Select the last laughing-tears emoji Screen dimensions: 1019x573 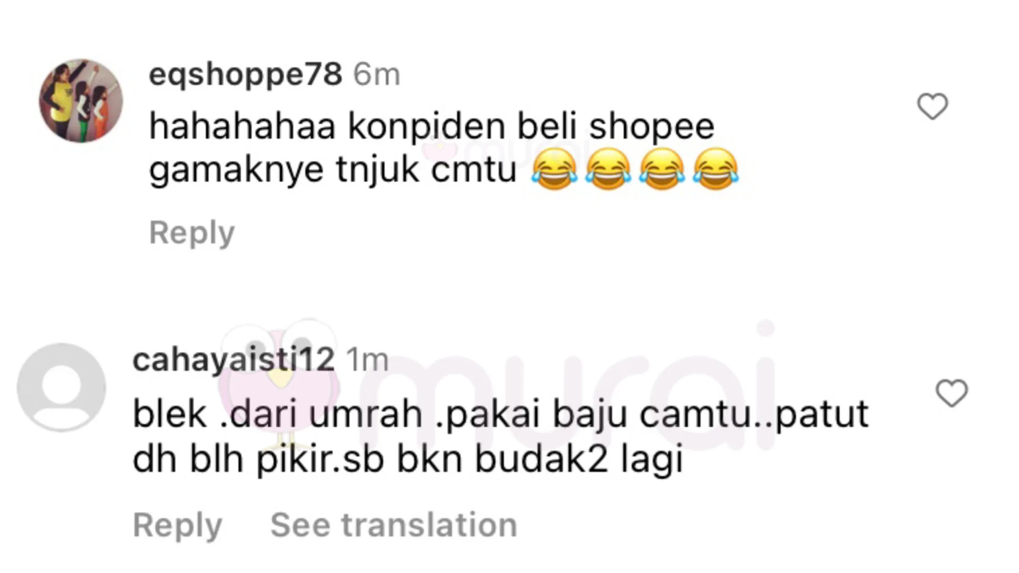coord(715,170)
